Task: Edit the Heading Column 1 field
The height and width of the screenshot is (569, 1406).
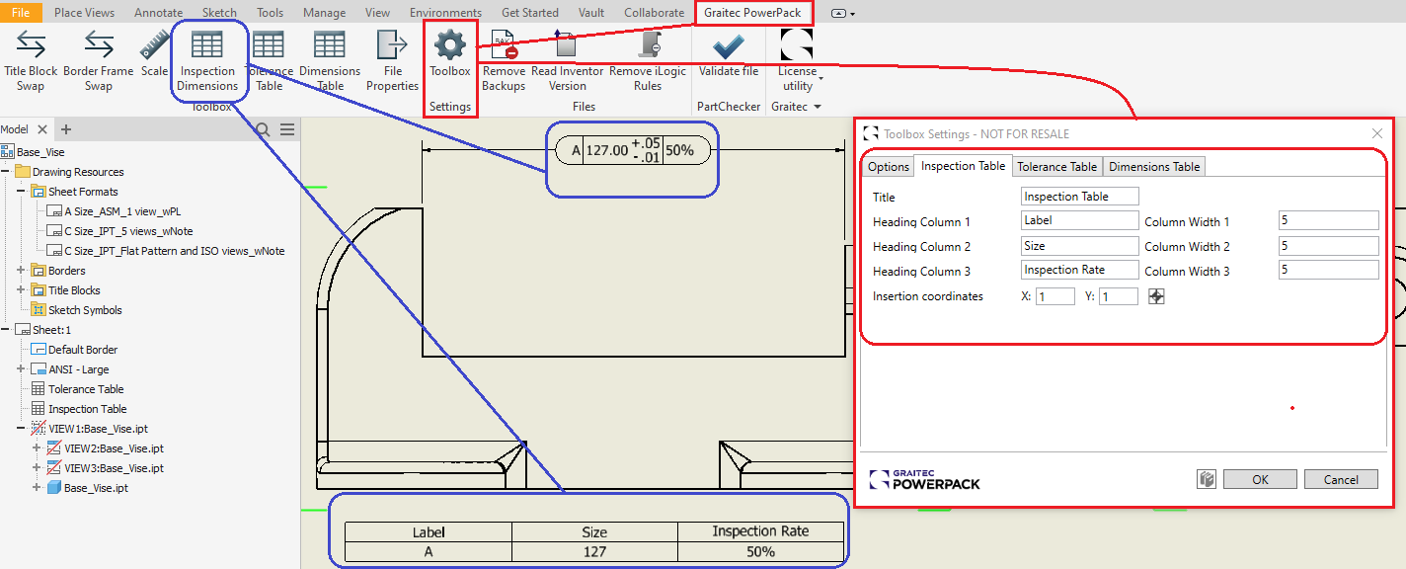Action: (x=1080, y=221)
